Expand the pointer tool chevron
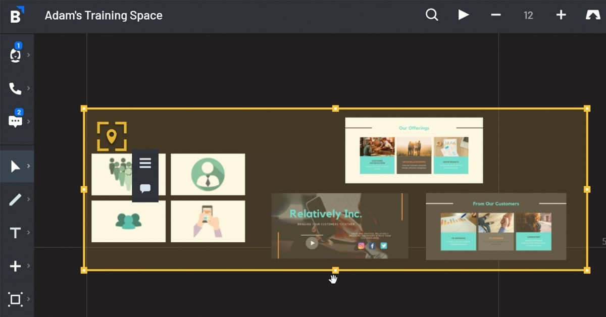The image size is (606, 317). click(x=29, y=166)
